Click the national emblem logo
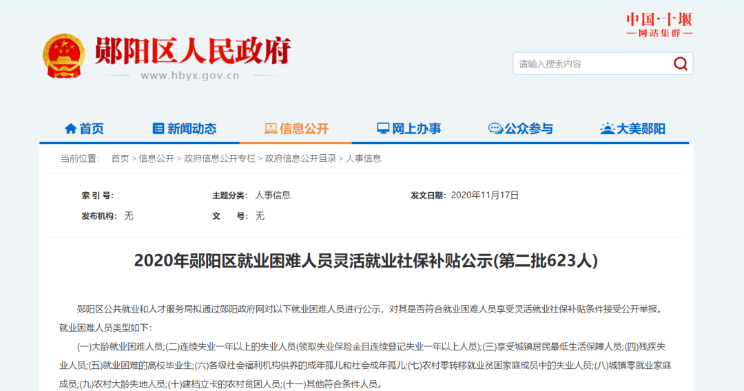The height and width of the screenshot is (391, 744). (64, 56)
